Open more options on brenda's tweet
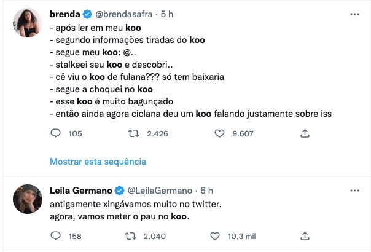The width and height of the screenshot is (371, 252). pyautogui.click(x=354, y=14)
